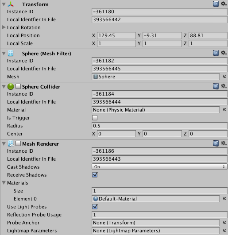228x235 pixels.
Task: Click the Default-Material Element 0 field
Action: 155,199
